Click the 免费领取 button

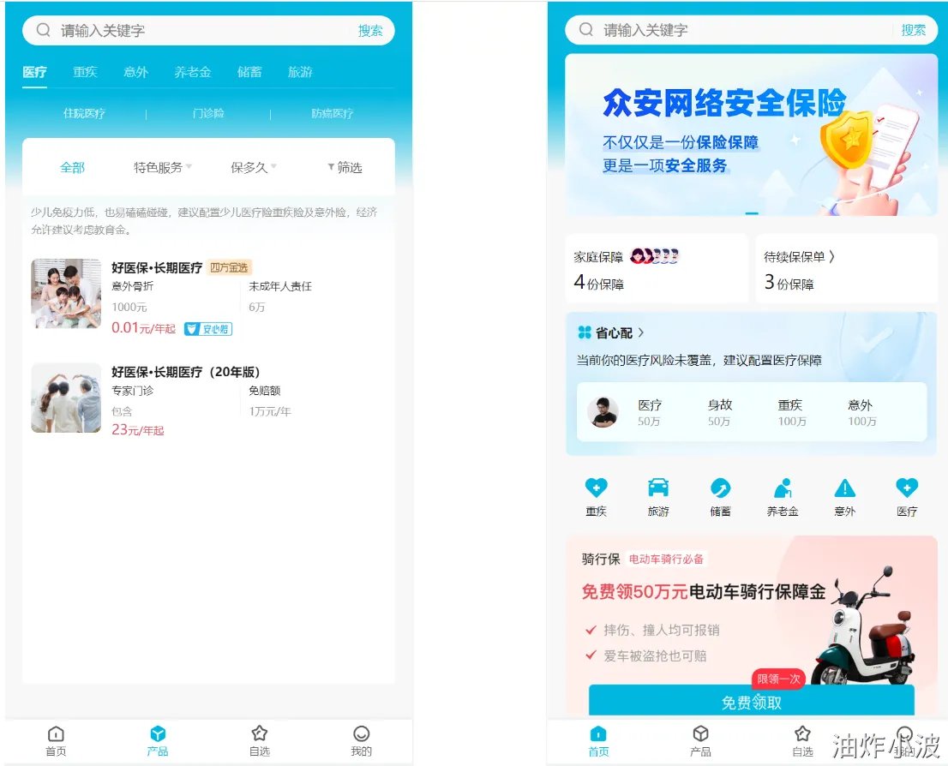click(752, 702)
